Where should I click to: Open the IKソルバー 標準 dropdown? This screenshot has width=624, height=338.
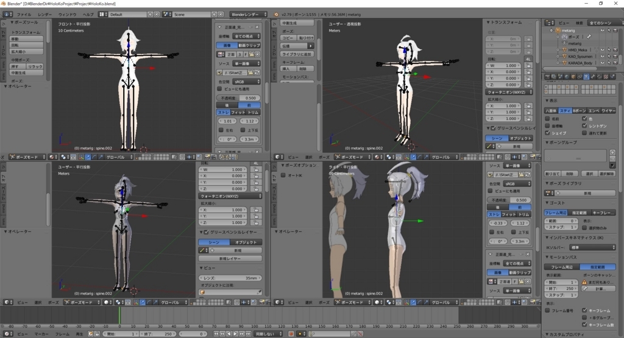click(x=592, y=247)
